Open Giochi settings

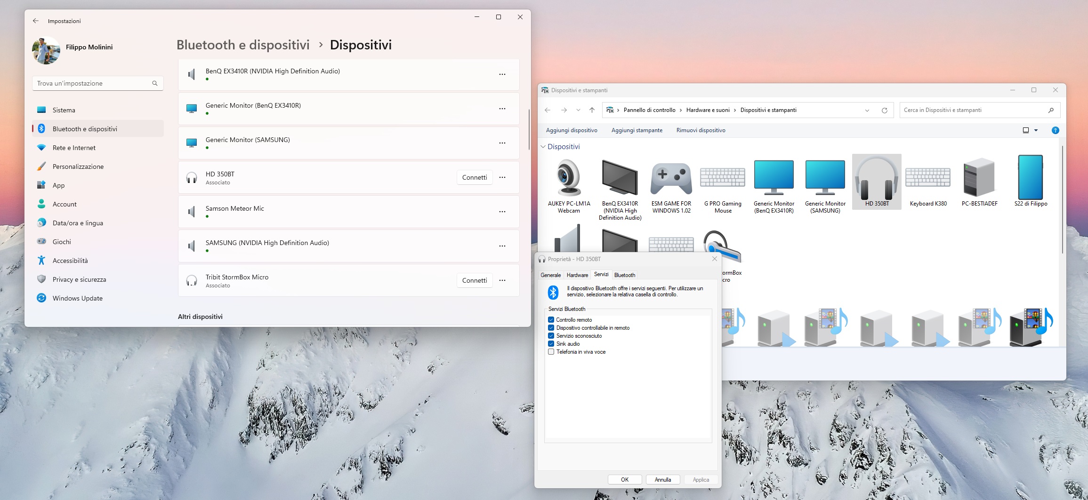coord(98,242)
